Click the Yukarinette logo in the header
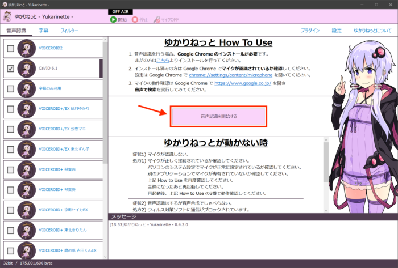This screenshot has height=268, width=398. (7, 16)
